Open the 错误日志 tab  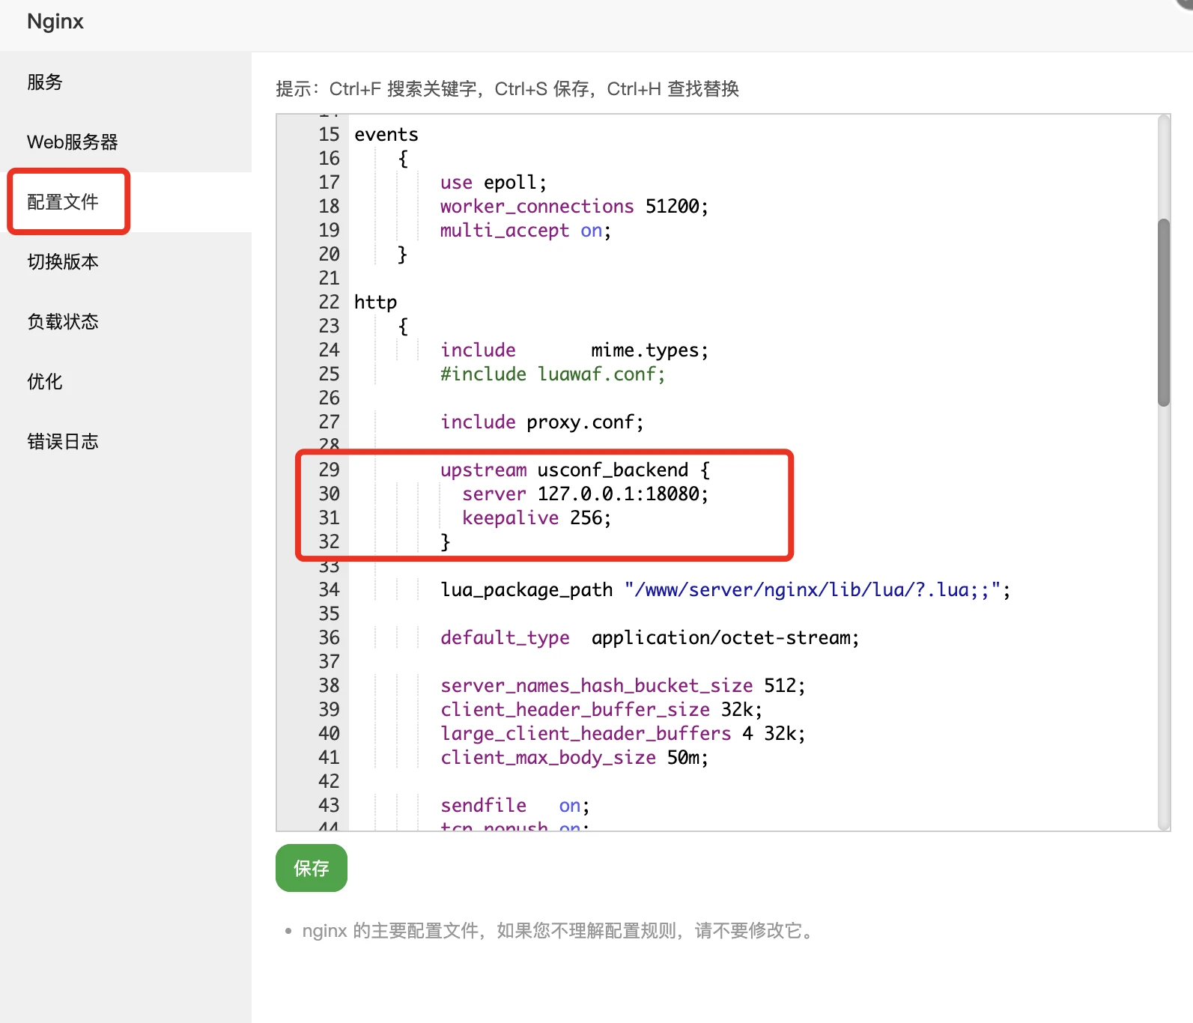tap(126, 442)
